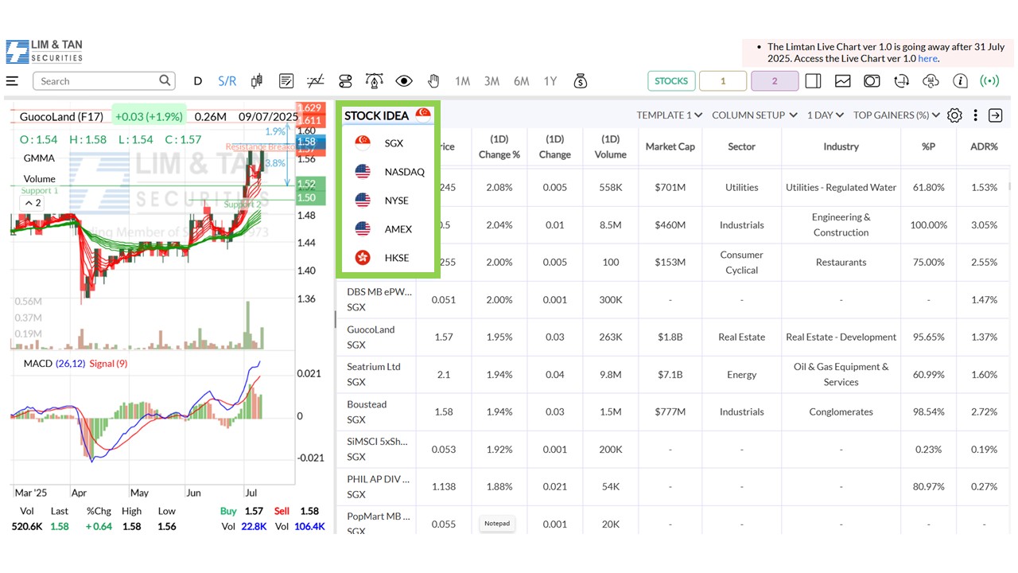Take a chart snapshot with the camera icon
The width and height of the screenshot is (1018, 573).
click(872, 81)
